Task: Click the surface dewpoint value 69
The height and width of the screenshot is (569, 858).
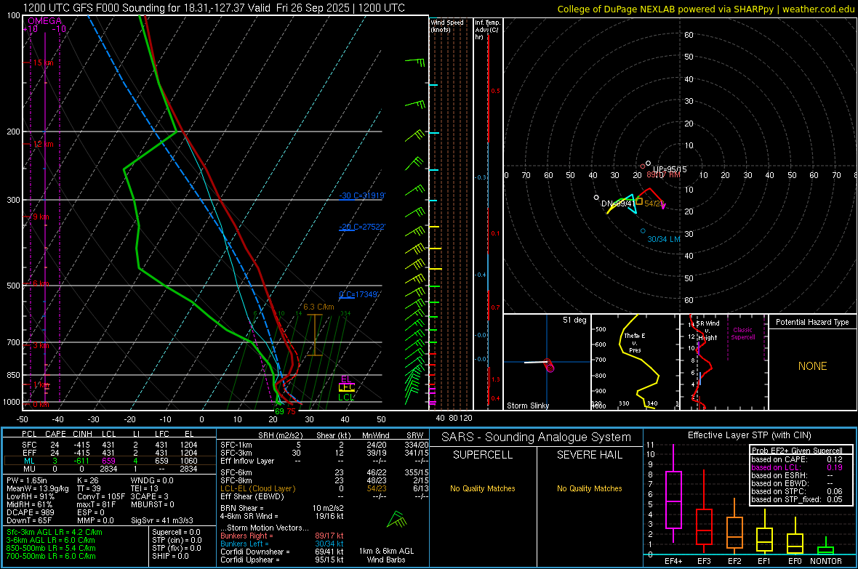Action: tap(280, 411)
